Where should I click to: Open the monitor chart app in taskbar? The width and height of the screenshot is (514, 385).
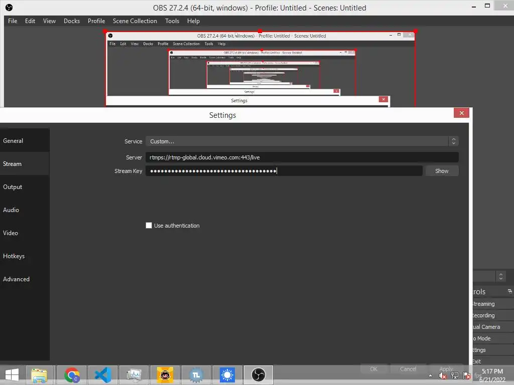click(x=134, y=375)
